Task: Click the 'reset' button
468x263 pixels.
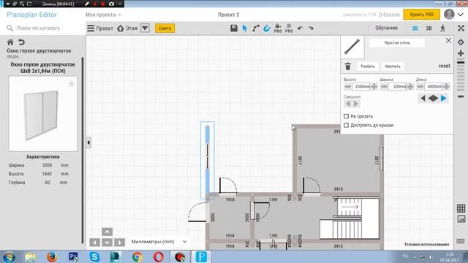Action: point(444,66)
